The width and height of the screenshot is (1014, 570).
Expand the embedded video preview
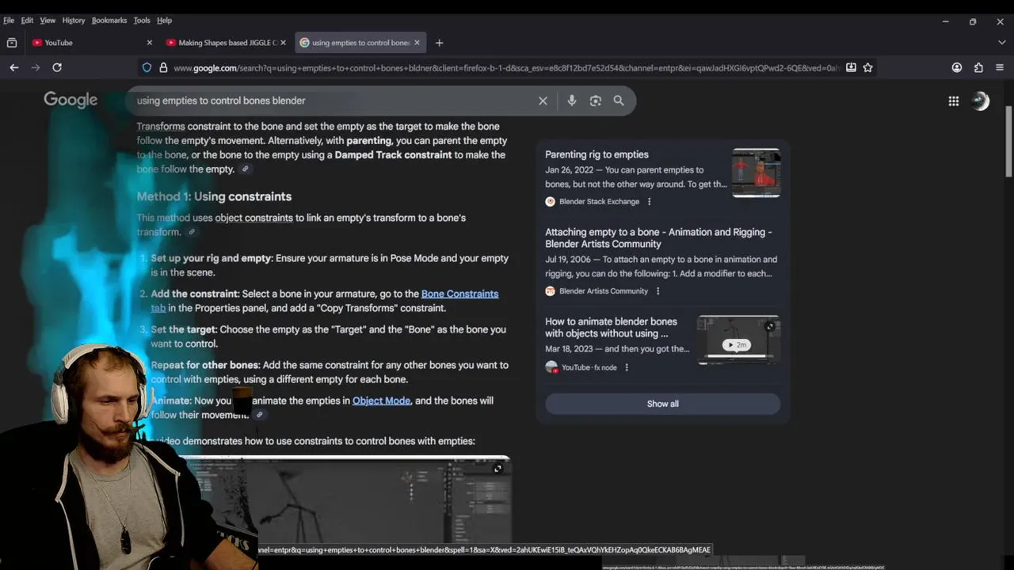(x=497, y=469)
